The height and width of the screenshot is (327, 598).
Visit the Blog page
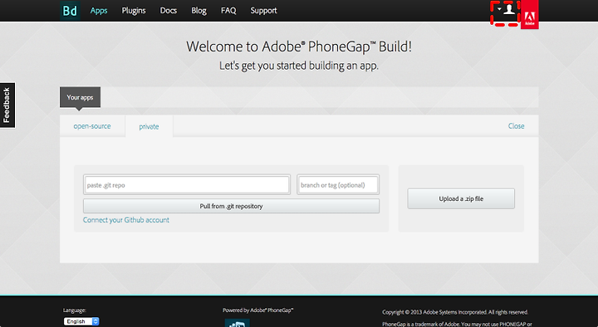[199, 11]
